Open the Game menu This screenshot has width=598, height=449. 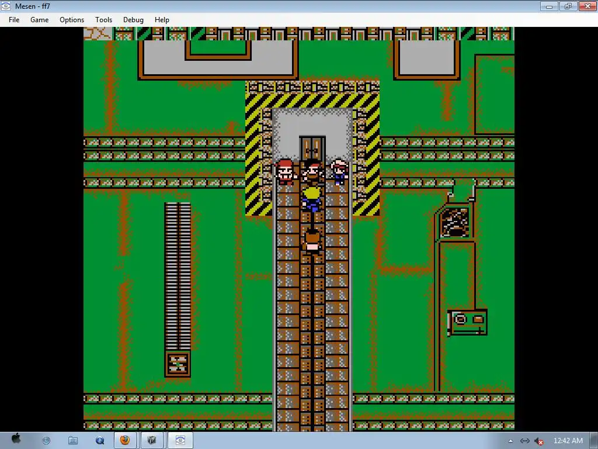point(39,20)
